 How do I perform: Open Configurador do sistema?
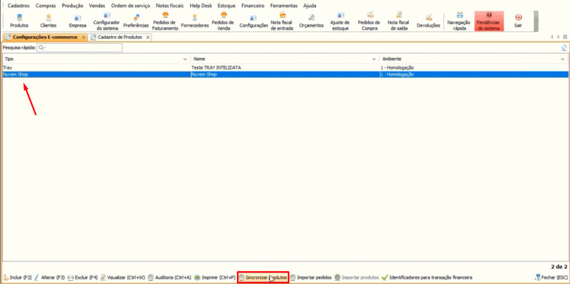(x=107, y=21)
